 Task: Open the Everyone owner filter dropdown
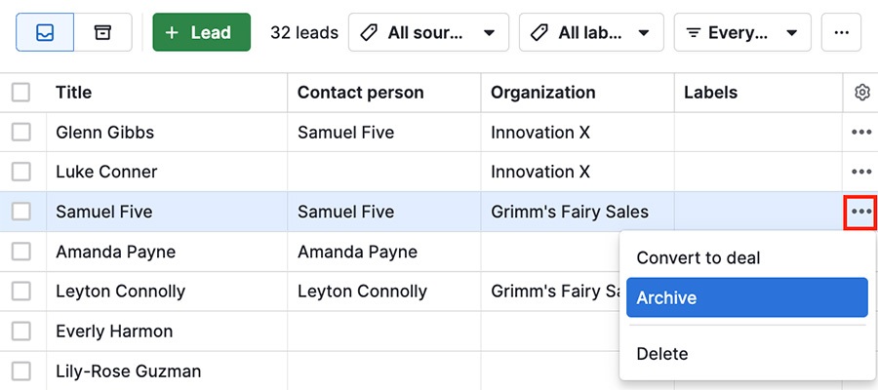coord(742,32)
